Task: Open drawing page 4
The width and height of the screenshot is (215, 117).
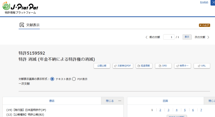Action: point(177,110)
